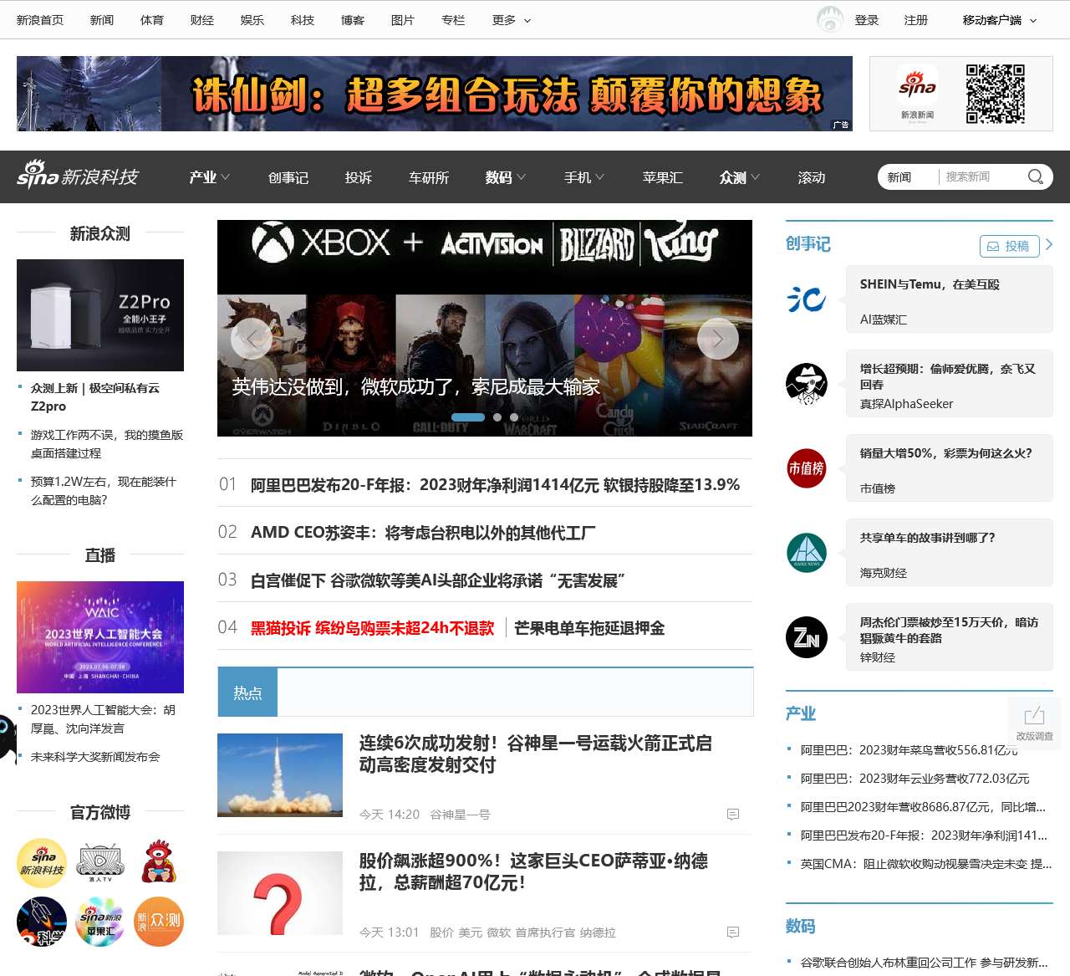This screenshot has width=1070, height=976.
Task: Open the red game mascot weibo icon
Action: click(x=159, y=863)
